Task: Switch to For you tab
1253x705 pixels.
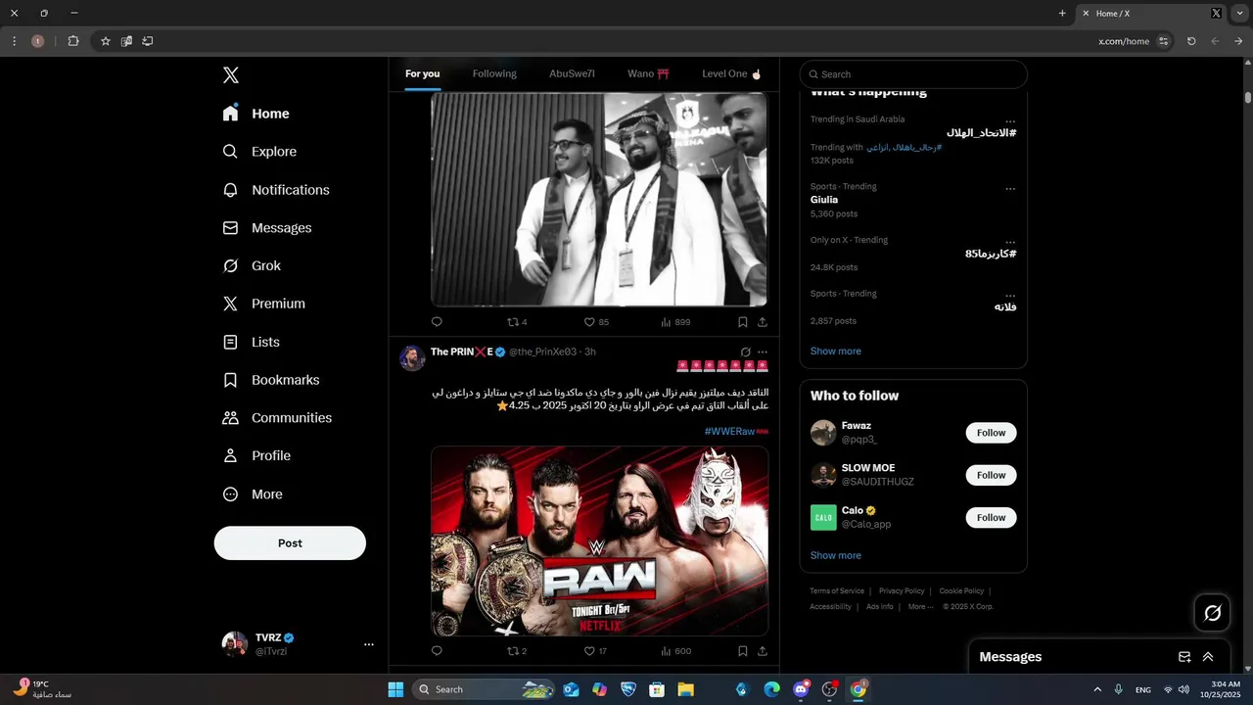Action: [423, 73]
